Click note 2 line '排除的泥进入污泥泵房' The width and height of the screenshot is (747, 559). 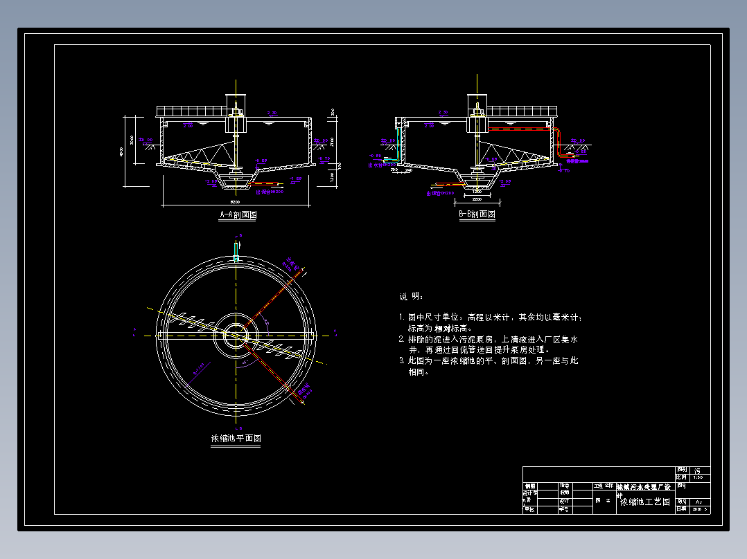(x=452, y=340)
